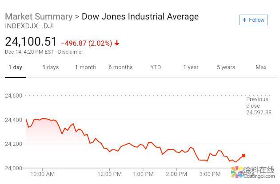This screenshot has width=280, height=184.
Task: Show the 6 months chart range
Action: (120, 67)
